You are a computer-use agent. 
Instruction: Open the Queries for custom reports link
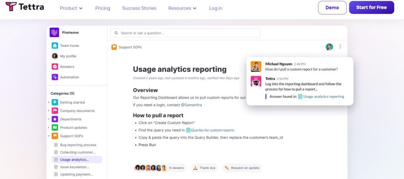pyautogui.click(x=213, y=130)
